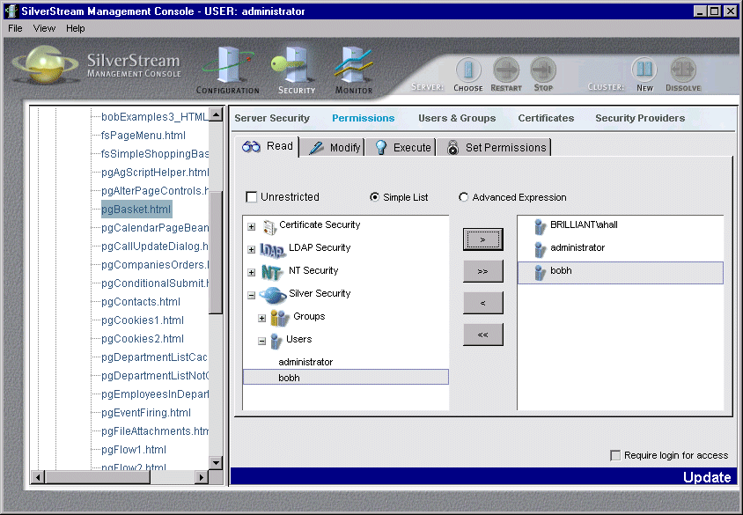Click the user icon beside administrator in right list
743x515 pixels.
coord(540,250)
